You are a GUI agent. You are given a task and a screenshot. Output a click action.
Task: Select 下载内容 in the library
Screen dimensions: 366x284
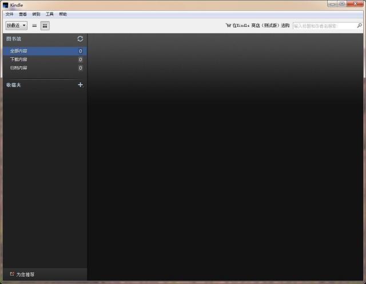pos(45,60)
